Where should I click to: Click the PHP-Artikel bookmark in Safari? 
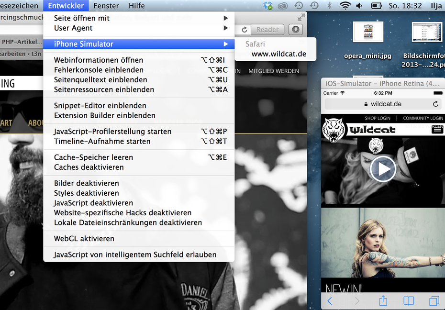coord(22,42)
